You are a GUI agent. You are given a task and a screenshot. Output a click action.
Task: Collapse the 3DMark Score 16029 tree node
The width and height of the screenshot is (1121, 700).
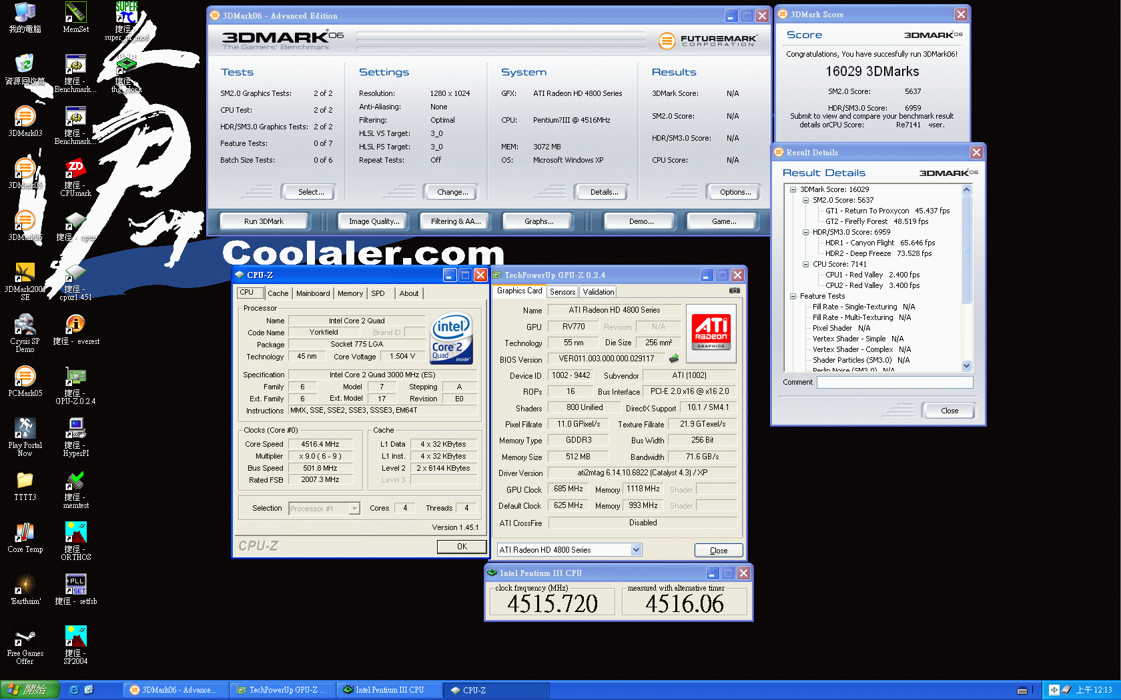[793, 189]
